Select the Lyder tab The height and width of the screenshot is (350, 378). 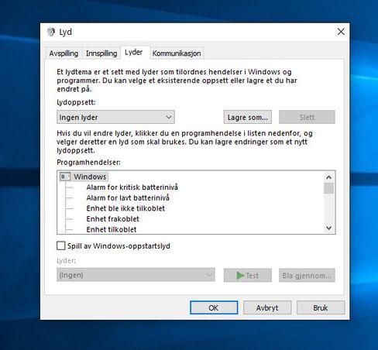point(134,53)
